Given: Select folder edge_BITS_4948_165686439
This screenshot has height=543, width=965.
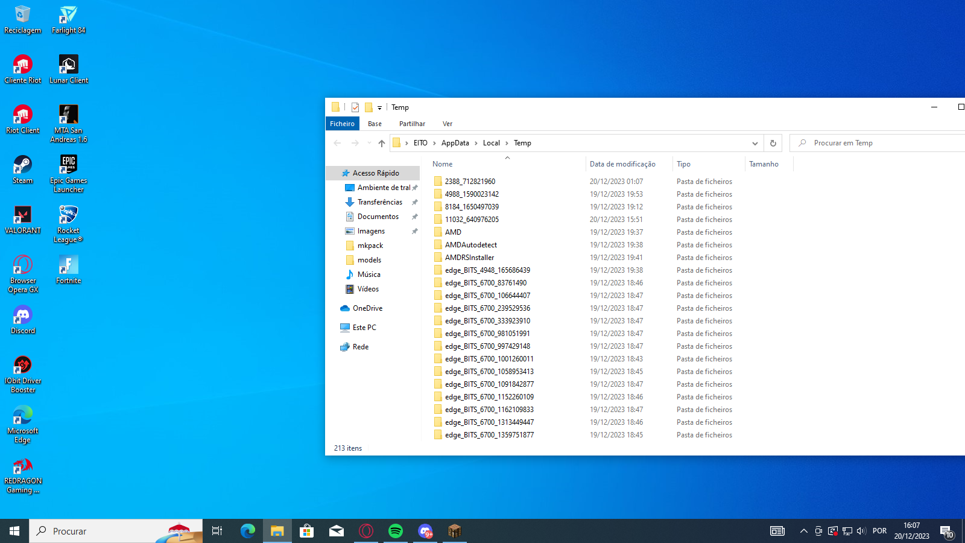Looking at the screenshot, I should click(487, 270).
